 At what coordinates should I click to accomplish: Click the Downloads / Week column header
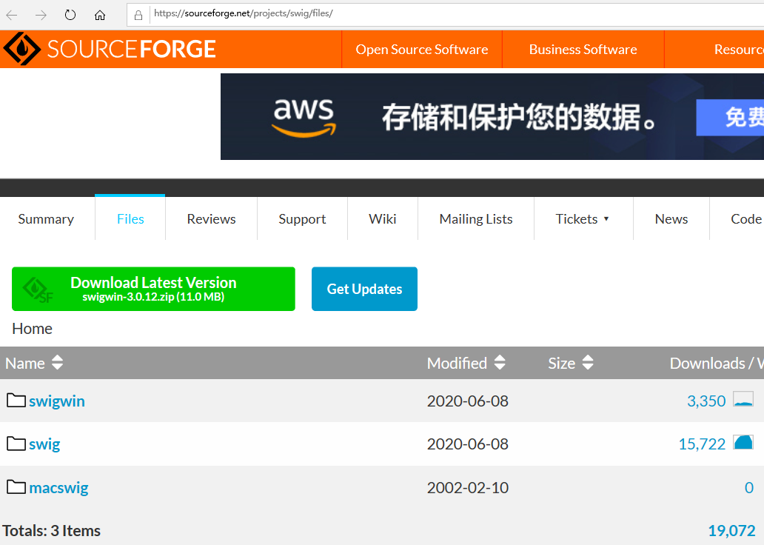coord(717,363)
